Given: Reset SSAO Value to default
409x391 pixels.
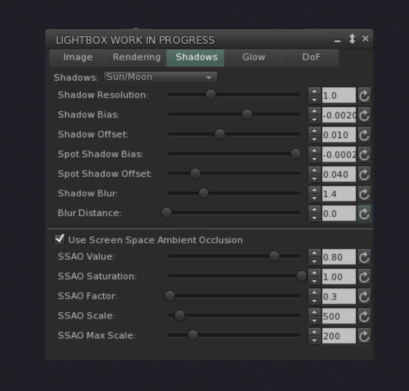Looking at the screenshot, I should coord(364,257).
